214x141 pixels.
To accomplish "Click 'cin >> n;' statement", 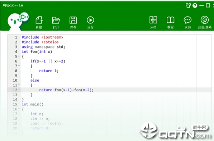I will (x=40, y=119).
